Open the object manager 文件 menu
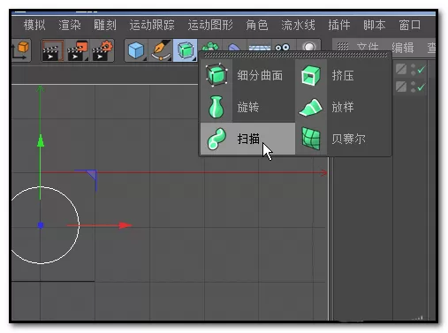 coord(368,47)
